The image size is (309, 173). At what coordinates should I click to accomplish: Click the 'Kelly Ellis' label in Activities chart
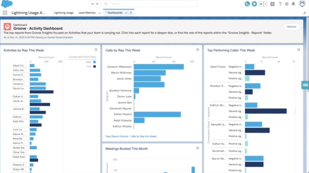[18, 121]
